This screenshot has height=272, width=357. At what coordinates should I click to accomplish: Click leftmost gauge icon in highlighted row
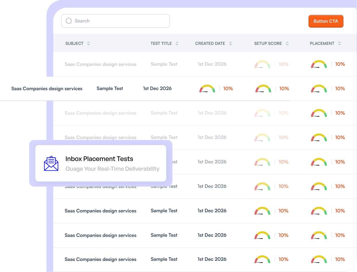(x=207, y=89)
